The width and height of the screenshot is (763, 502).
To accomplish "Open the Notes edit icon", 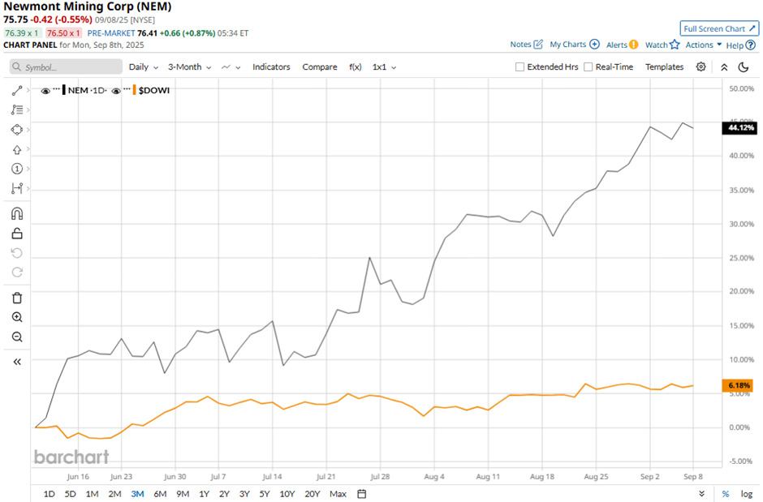I will (538, 45).
